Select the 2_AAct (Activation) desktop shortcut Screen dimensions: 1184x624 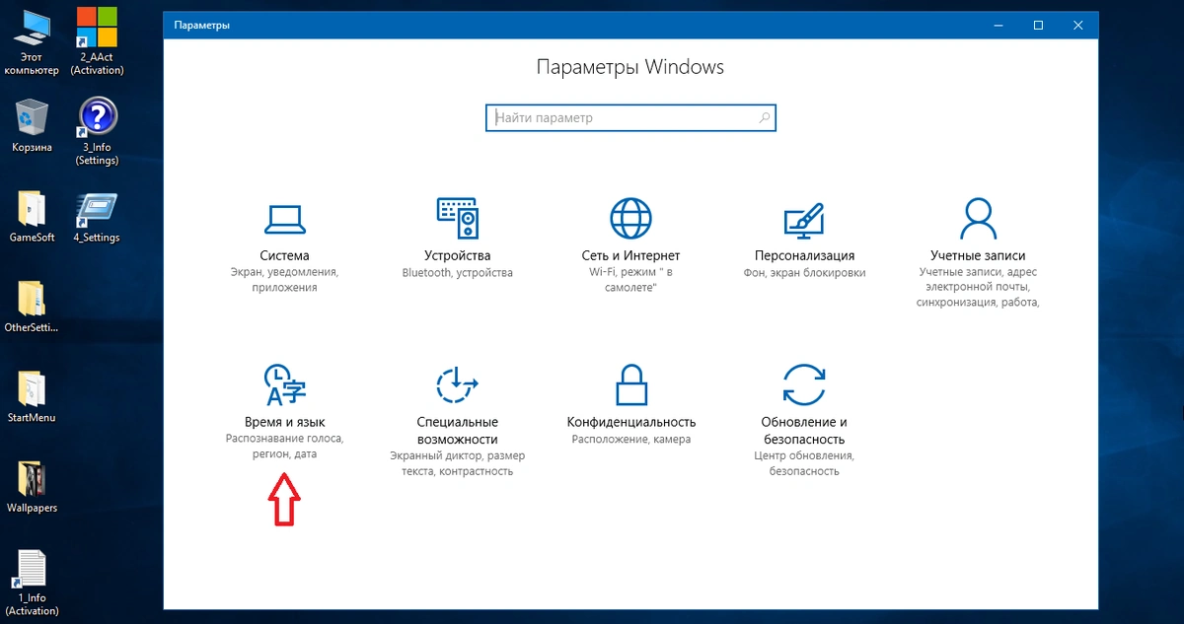tap(97, 39)
